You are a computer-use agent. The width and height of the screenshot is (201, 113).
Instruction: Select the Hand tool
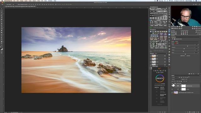[x=2, y=42]
